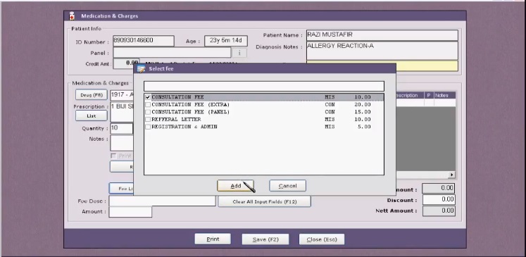This screenshot has width=526, height=257.
Task: Enable the REGISTRATION & ADMIN fee checkbox
Action: pos(148,127)
